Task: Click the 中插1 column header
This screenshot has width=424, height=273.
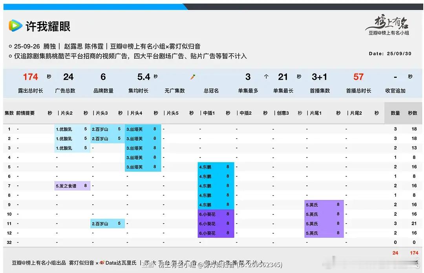Action: (x=209, y=113)
